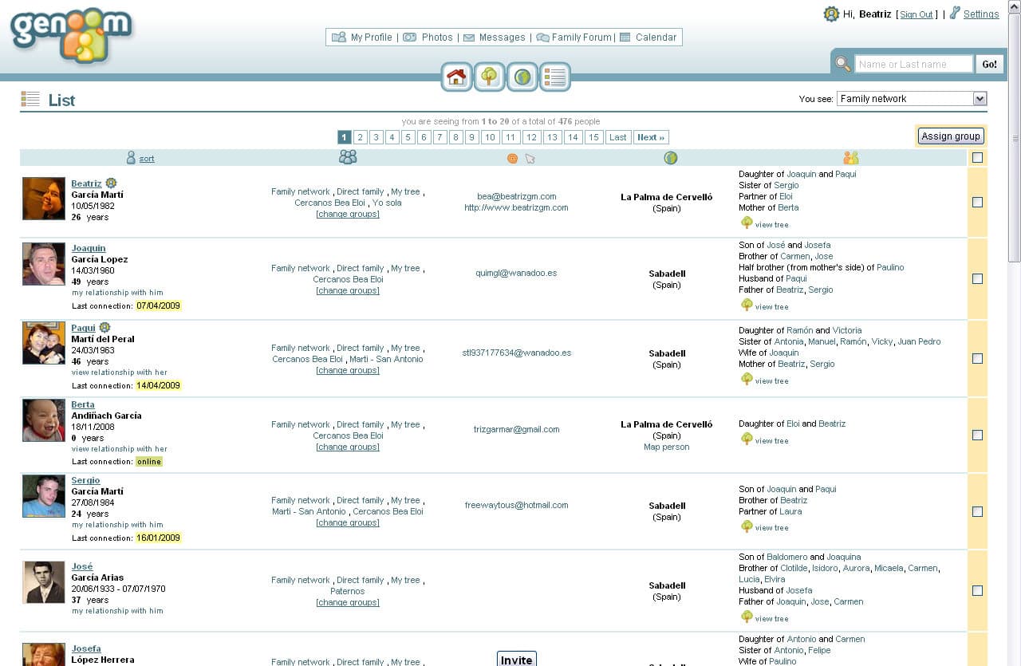Click the groups column header icon
Screen dimensions: 1021x666
348,158
